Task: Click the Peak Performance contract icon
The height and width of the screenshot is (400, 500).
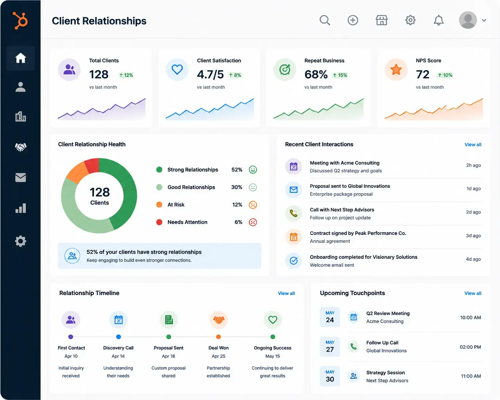Action: (x=294, y=237)
